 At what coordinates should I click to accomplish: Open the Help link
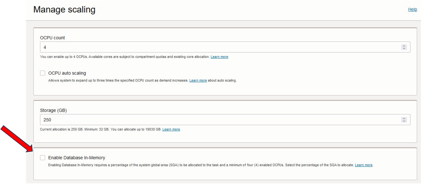click(x=412, y=9)
